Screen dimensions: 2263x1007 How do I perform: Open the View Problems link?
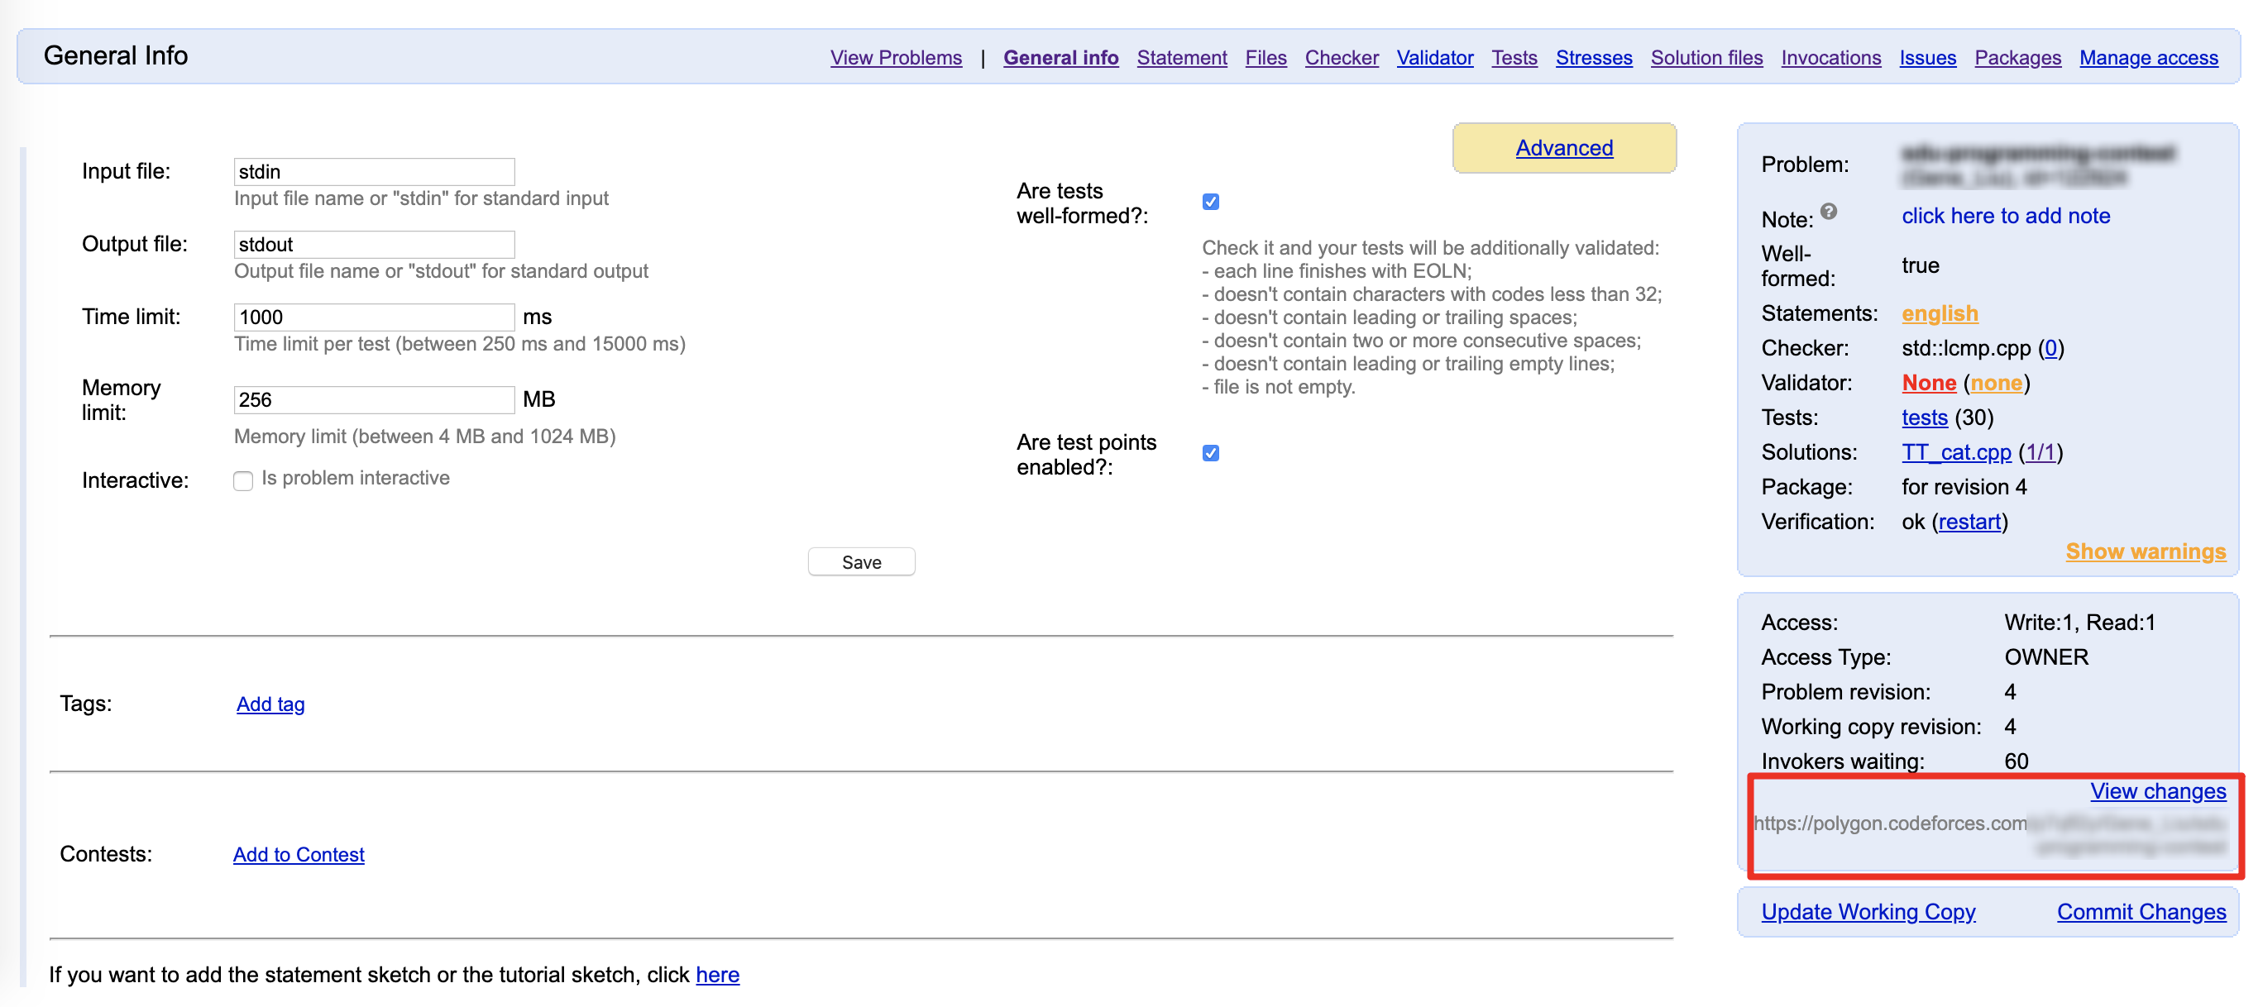(x=895, y=58)
